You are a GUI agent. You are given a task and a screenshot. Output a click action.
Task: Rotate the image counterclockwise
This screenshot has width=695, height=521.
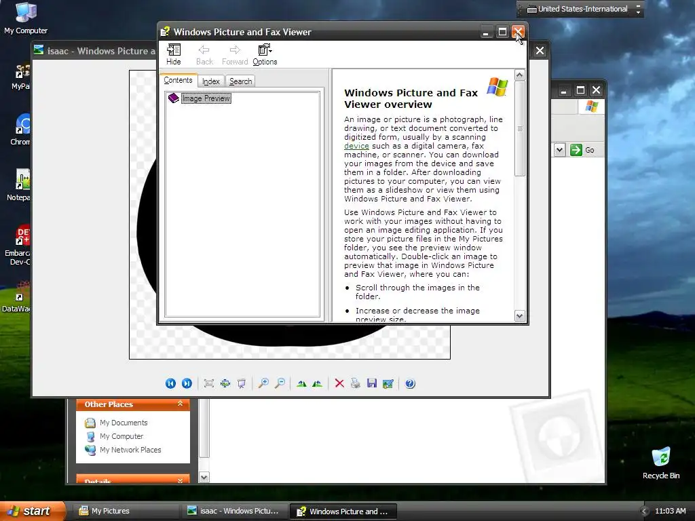point(318,384)
